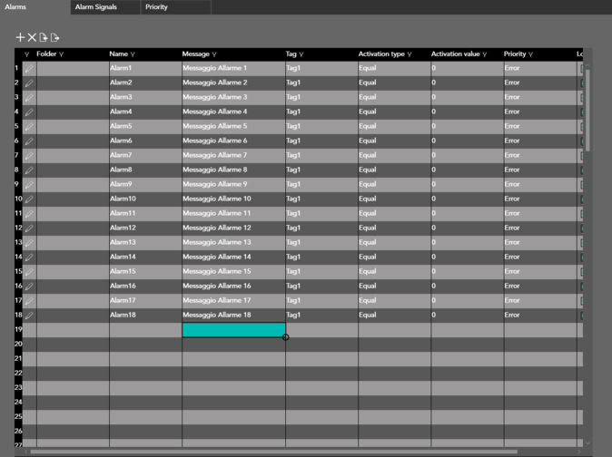This screenshot has height=457, width=612.
Task: Open the Priority tab
Action: pyautogui.click(x=156, y=7)
